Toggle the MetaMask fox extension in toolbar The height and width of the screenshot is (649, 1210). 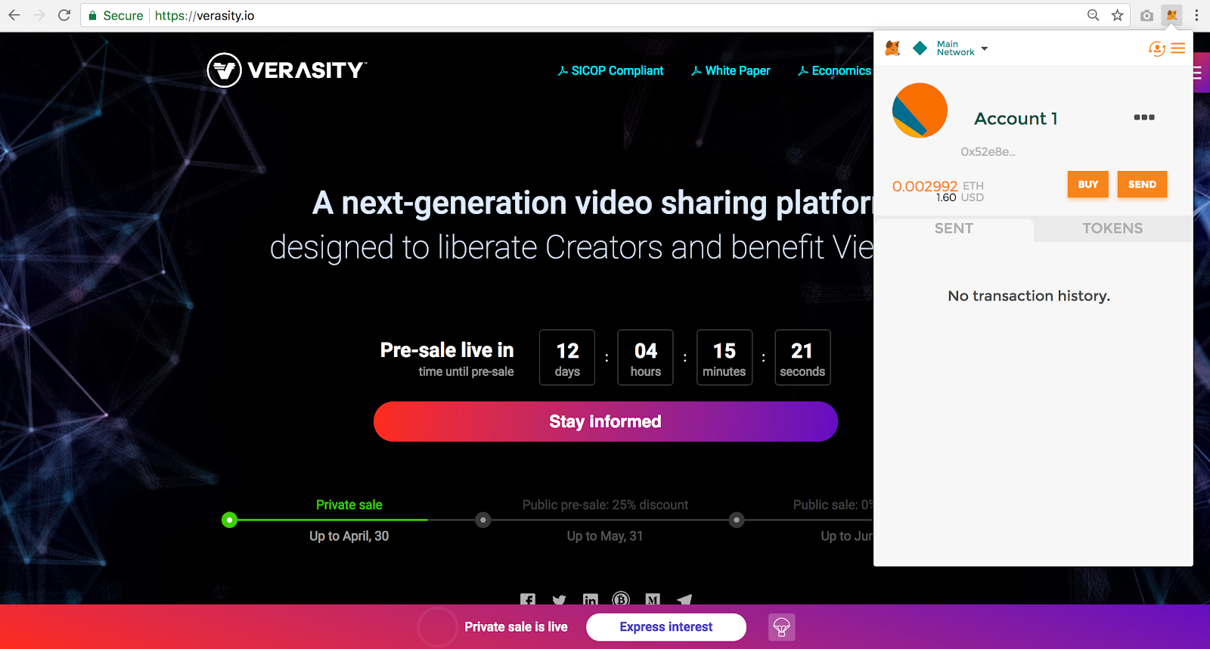tap(1171, 15)
